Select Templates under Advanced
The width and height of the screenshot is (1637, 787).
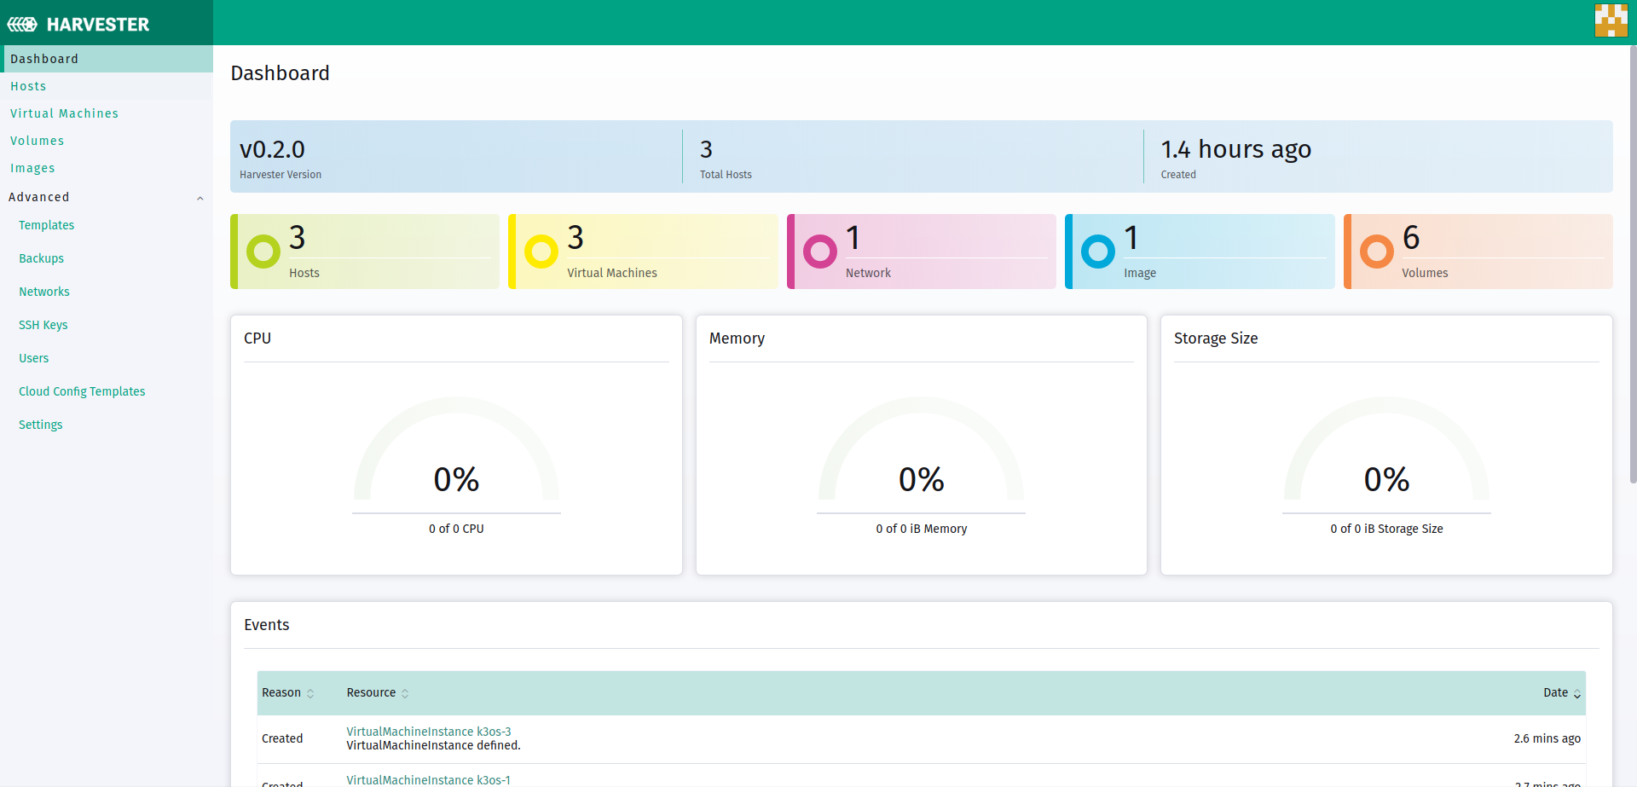[x=46, y=225]
